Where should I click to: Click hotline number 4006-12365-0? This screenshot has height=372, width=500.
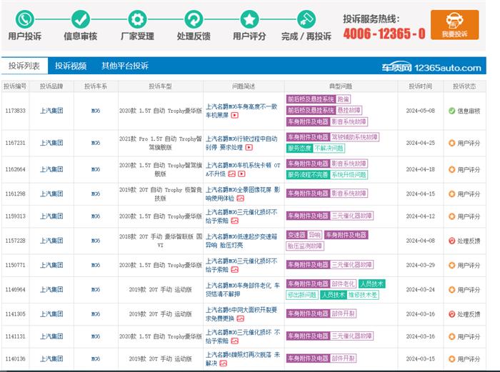384,34
